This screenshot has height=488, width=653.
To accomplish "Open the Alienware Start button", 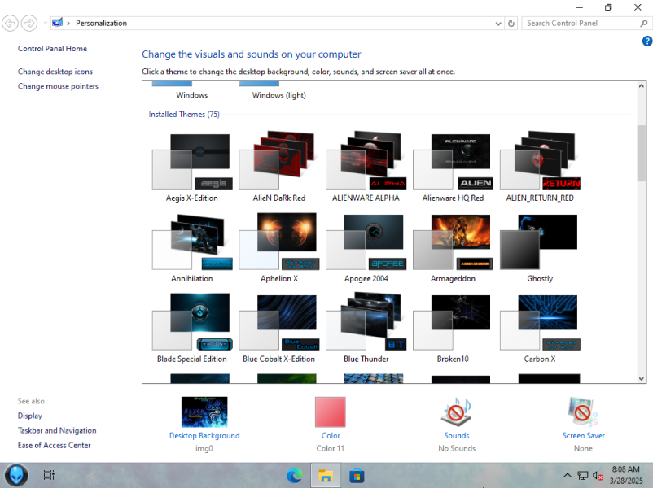I will (16, 475).
